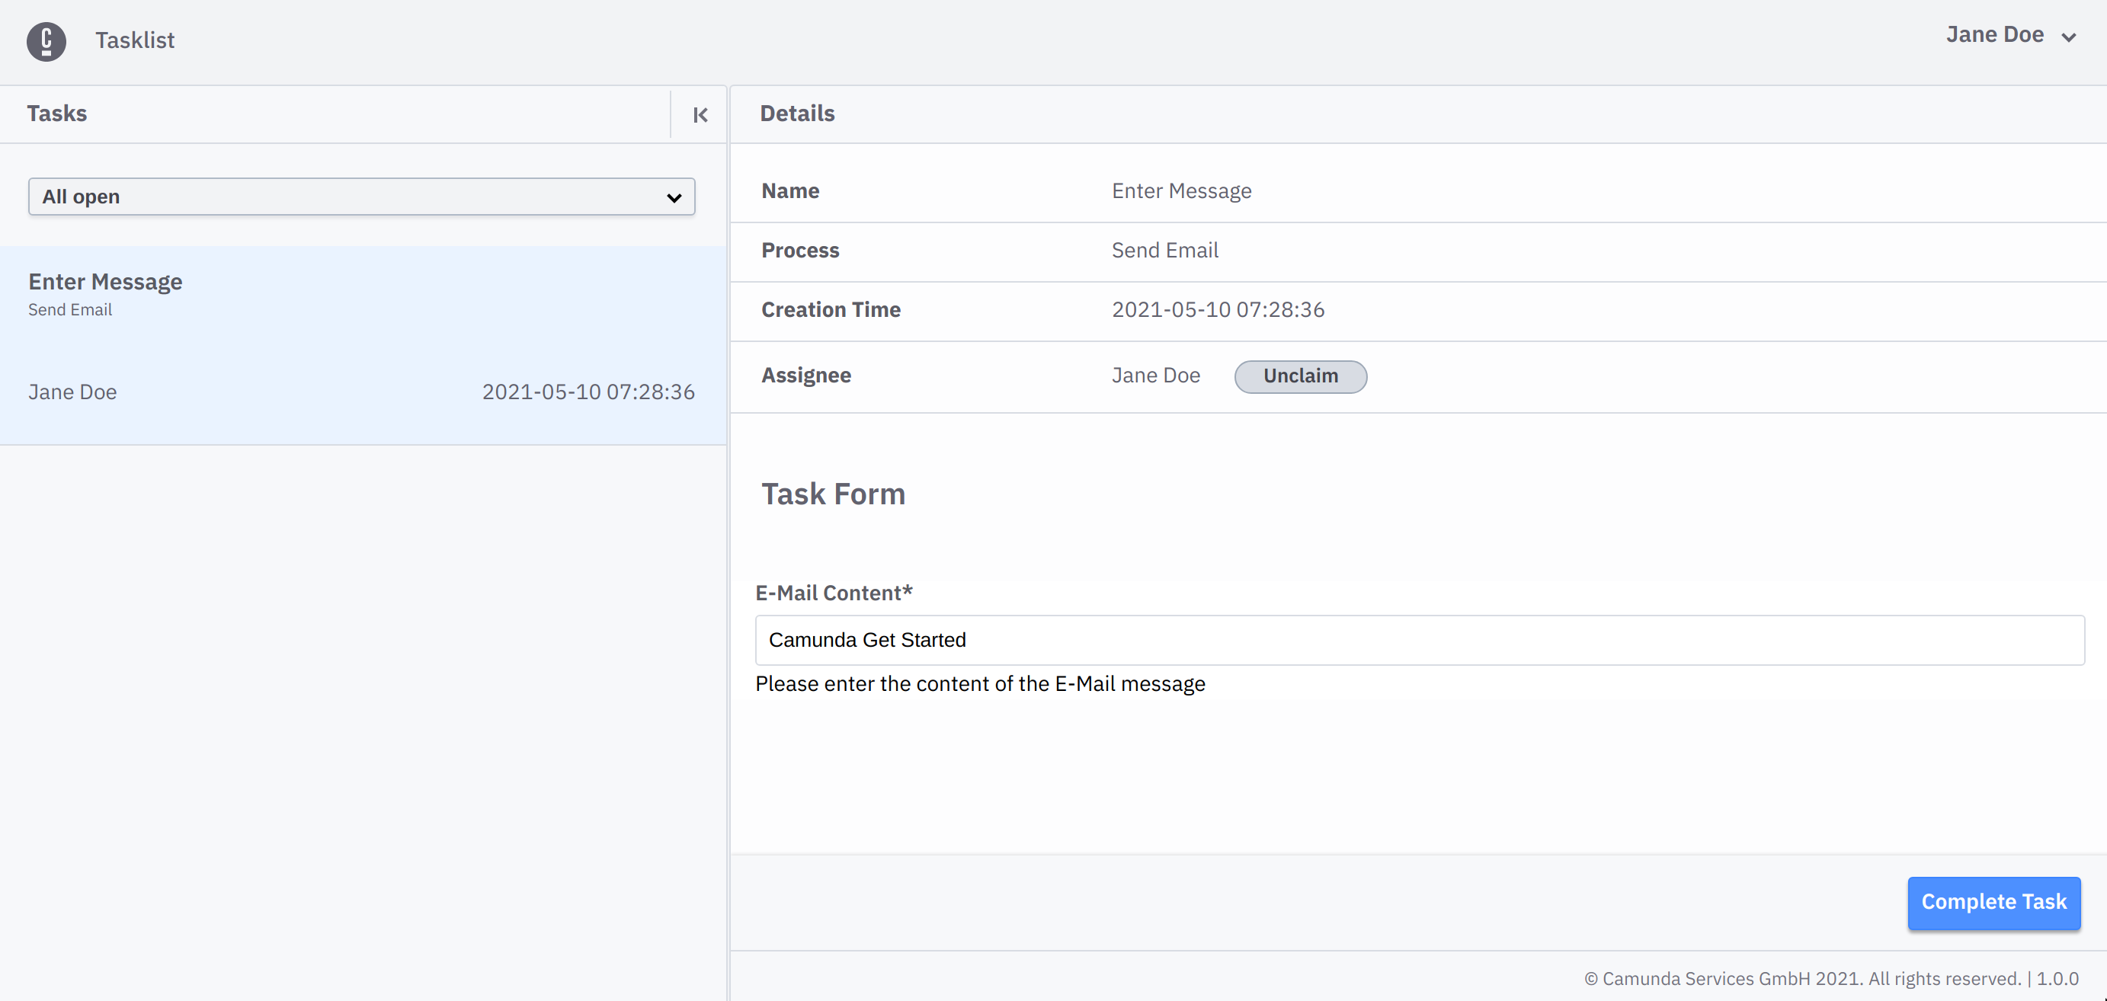Click the Details panel heading
The image size is (2107, 1001).
pos(796,114)
